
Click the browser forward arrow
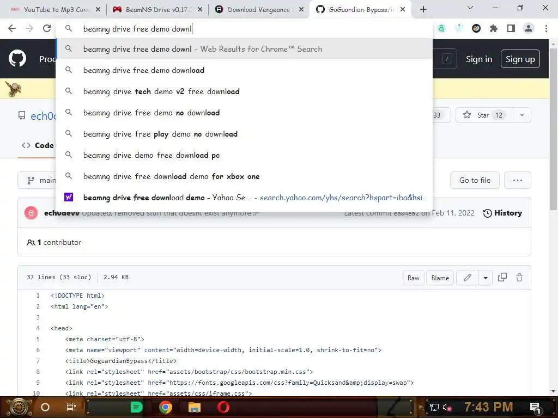[x=29, y=28]
